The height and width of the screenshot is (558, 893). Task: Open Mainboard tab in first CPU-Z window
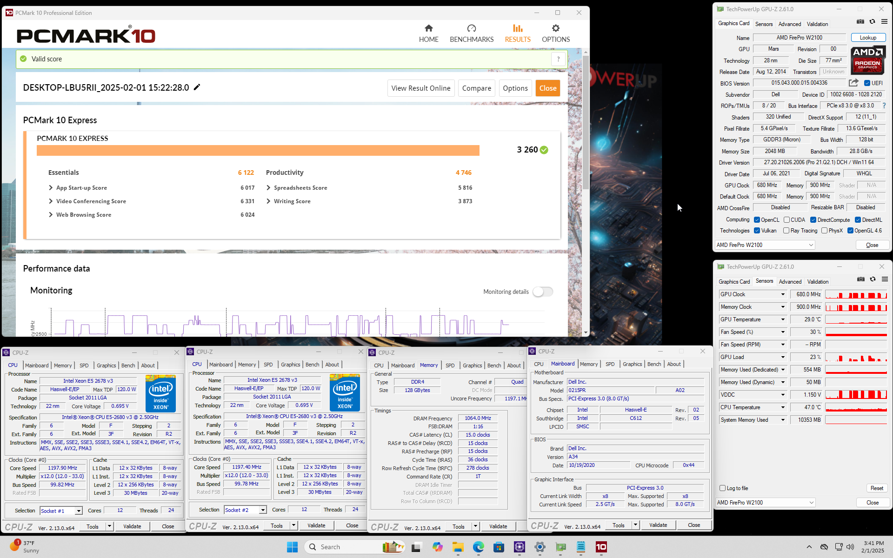(x=37, y=365)
